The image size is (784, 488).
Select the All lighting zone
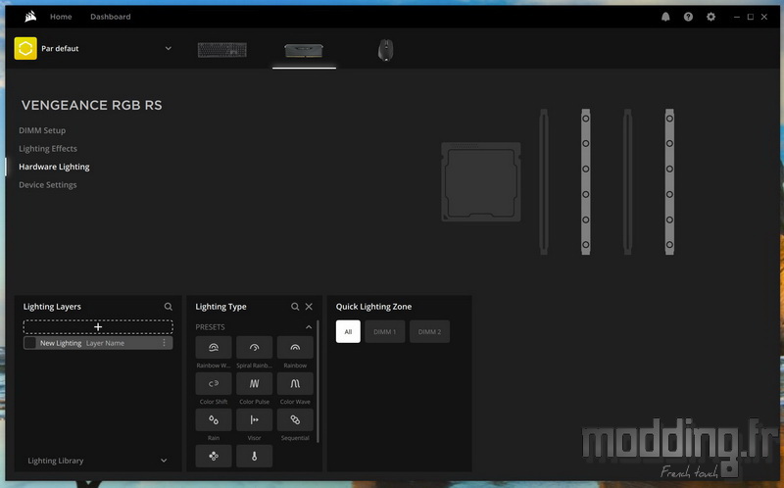348,331
